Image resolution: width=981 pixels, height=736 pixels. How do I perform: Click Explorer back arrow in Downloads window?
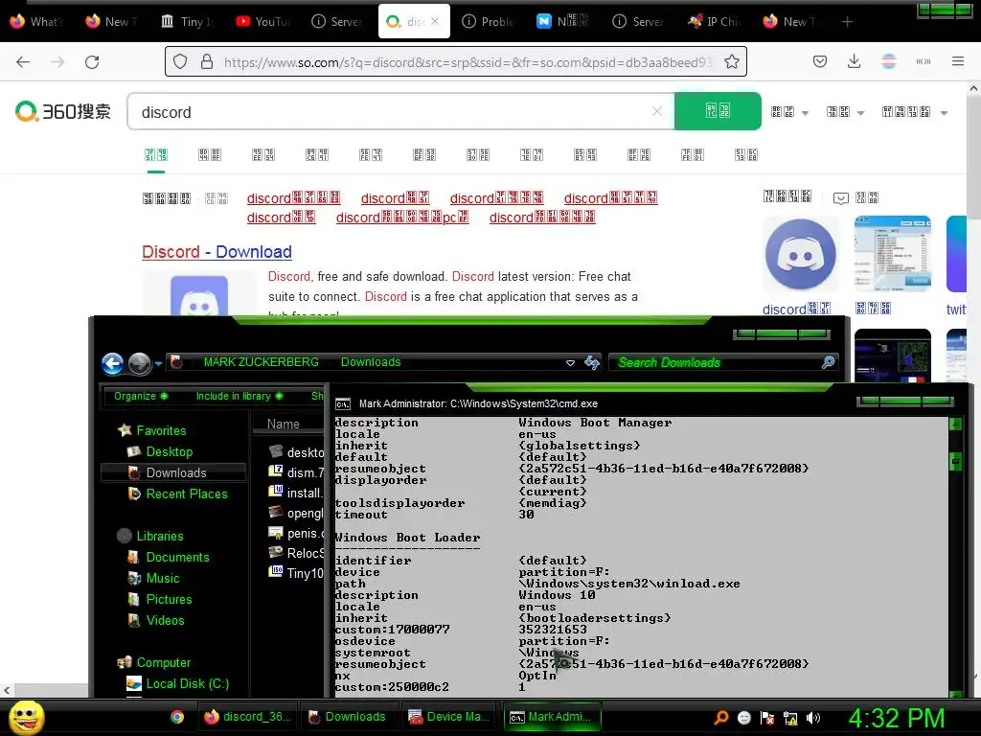point(113,363)
